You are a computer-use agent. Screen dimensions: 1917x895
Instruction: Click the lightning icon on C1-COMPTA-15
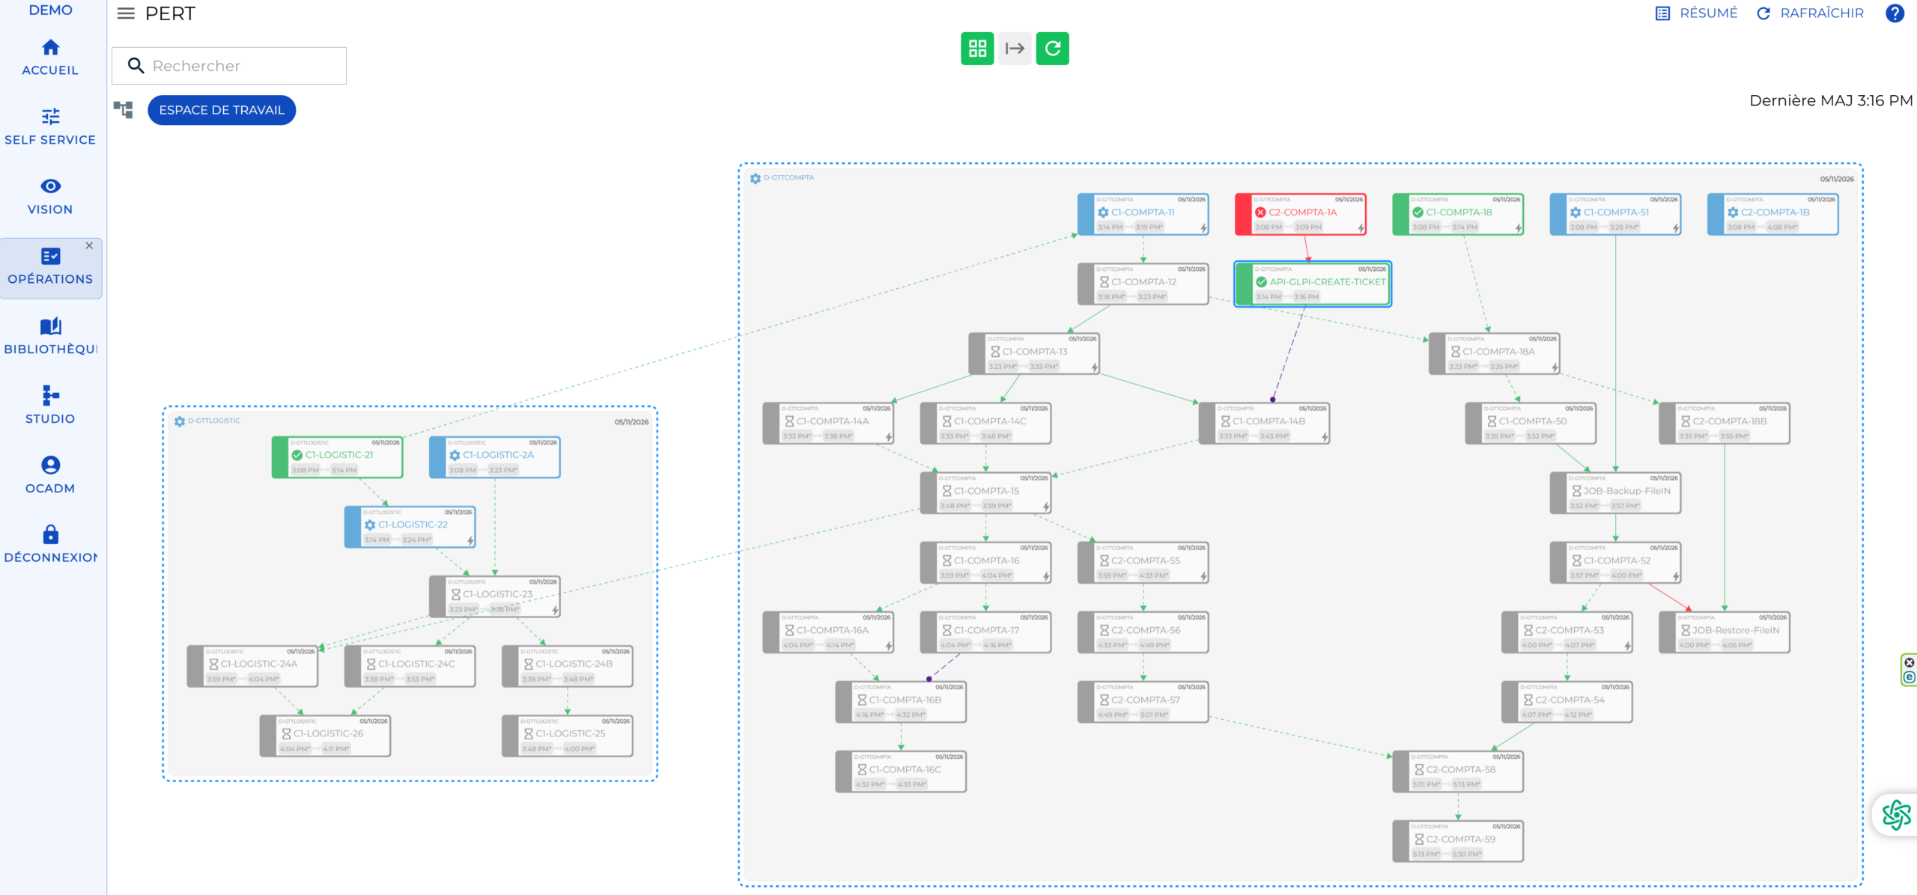[x=1046, y=507]
